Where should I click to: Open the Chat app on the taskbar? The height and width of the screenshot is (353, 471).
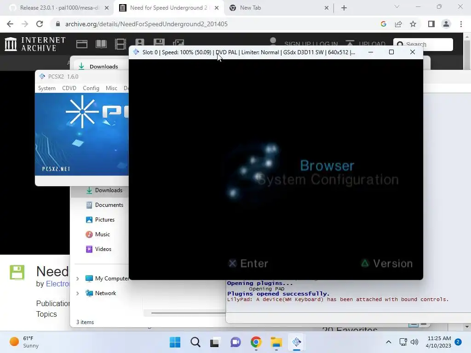coord(236,342)
